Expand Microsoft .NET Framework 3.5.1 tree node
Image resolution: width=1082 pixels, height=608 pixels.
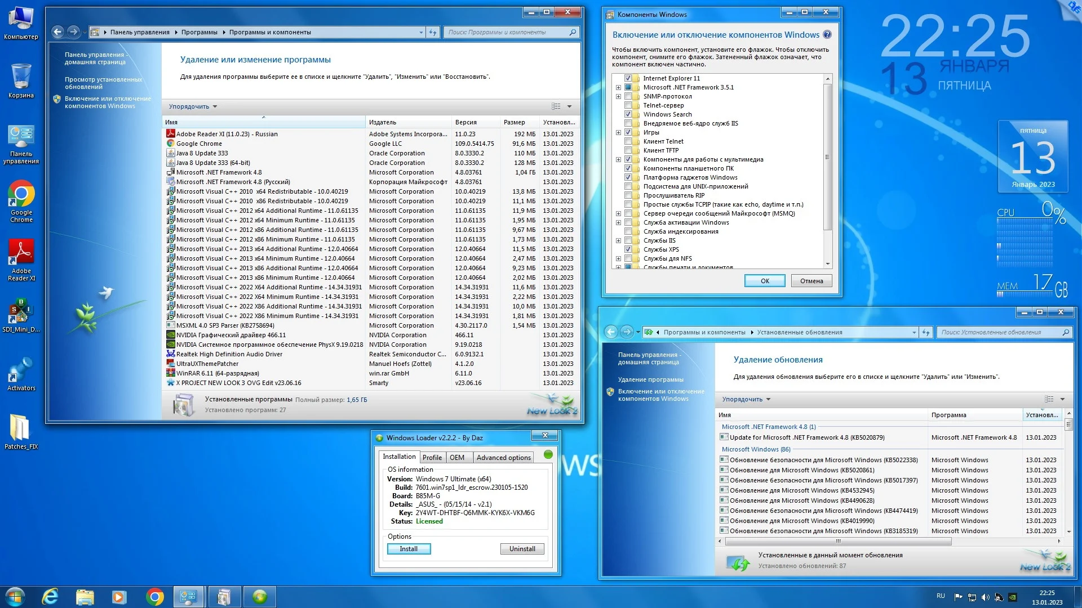[618, 87]
